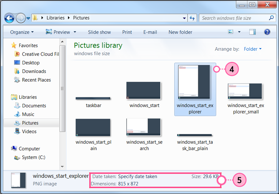Refresh the folder using the refresh icon
The width and height of the screenshot is (279, 194).
point(192,18)
